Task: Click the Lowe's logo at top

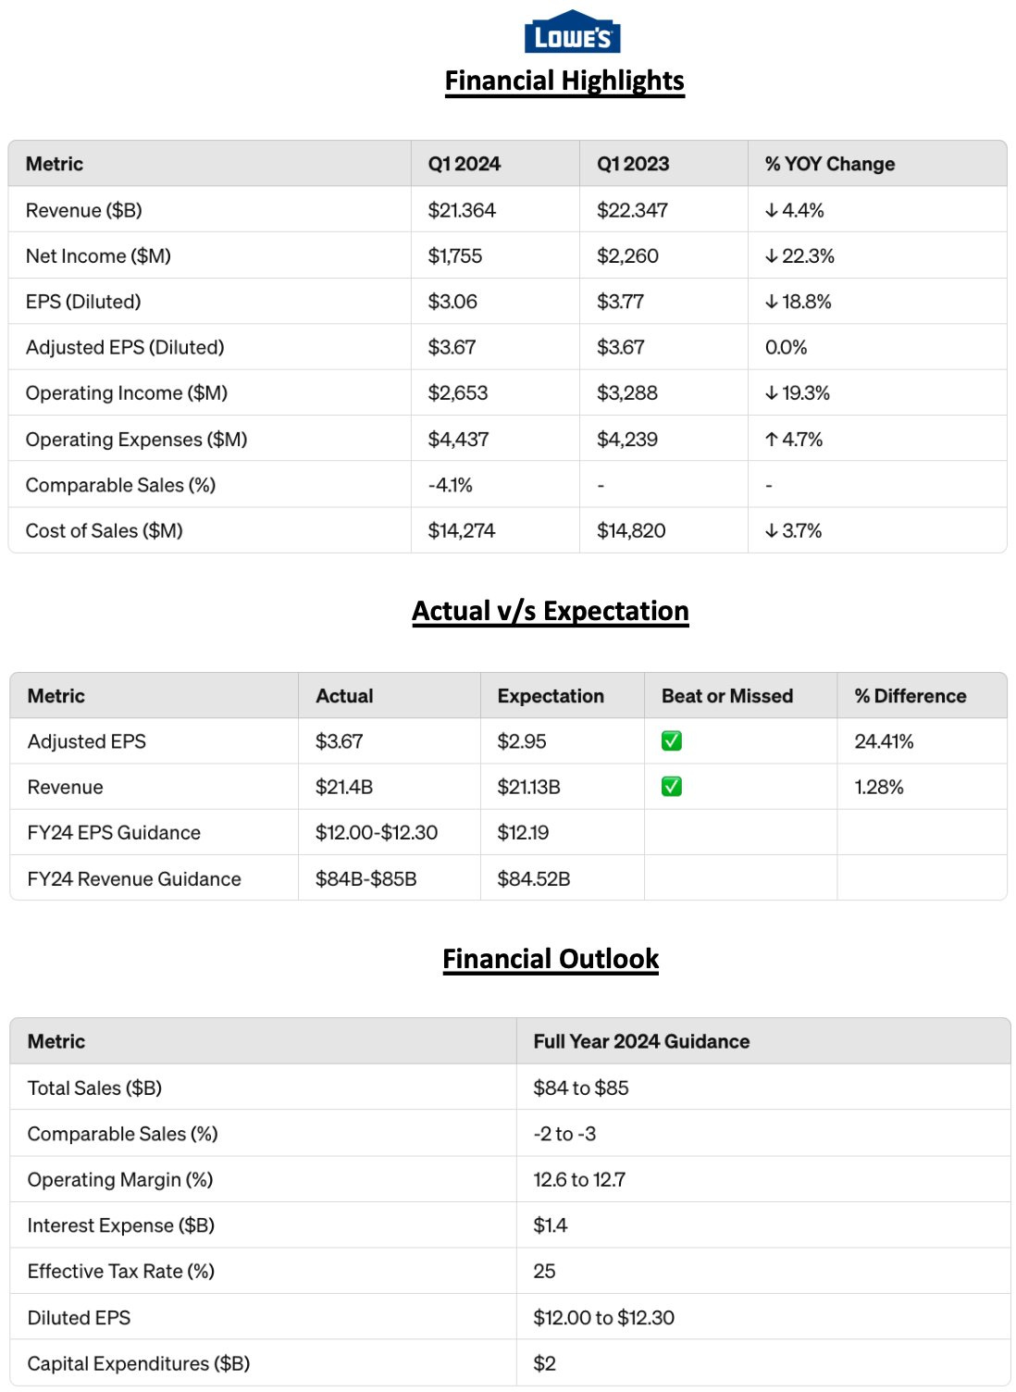Action: (x=572, y=32)
